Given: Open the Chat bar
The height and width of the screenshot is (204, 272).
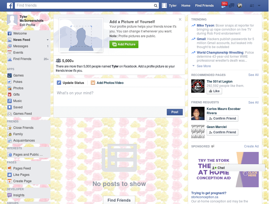Looking at the screenshot, I should click(238, 168).
